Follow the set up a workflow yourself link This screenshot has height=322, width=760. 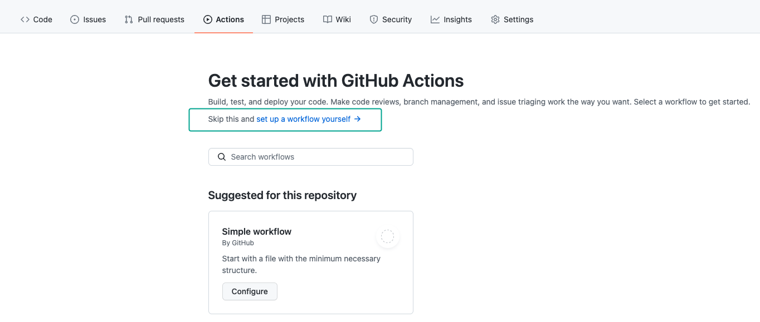tap(309, 119)
